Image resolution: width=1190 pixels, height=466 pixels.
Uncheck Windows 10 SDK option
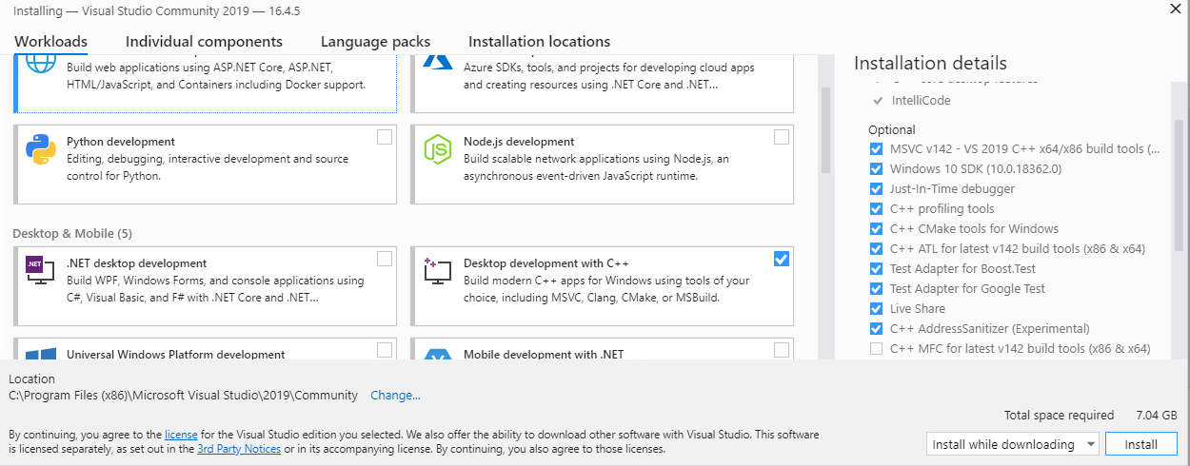tap(876, 169)
